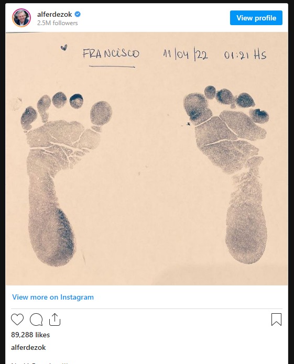
Task: Click the small drawn heart beside FRANCISCO
Action: pos(64,47)
